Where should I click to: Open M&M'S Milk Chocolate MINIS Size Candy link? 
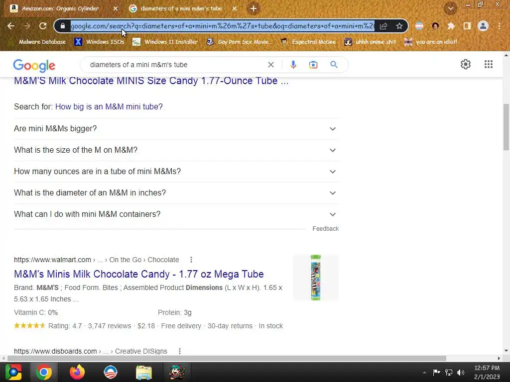151,81
